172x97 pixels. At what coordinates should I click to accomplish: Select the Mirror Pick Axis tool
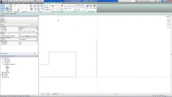tap(38, 6)
